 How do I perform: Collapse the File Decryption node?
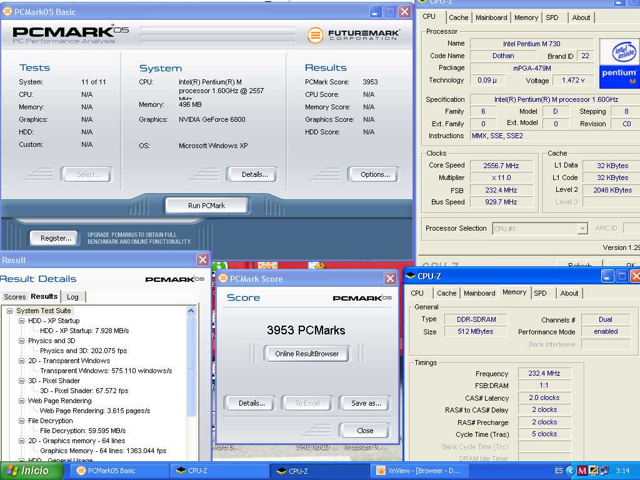(x=22, y=421)
